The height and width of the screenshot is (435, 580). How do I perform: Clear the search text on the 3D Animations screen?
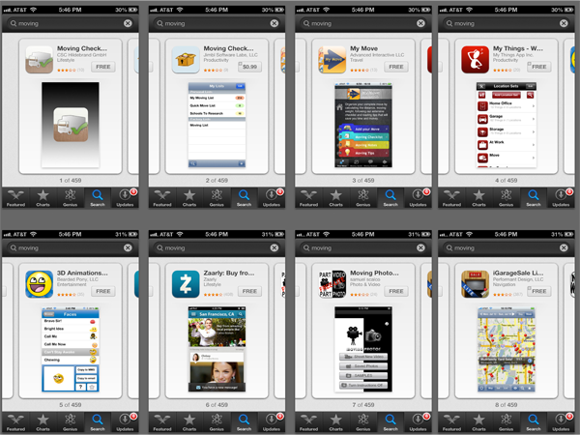coord(128,247)
